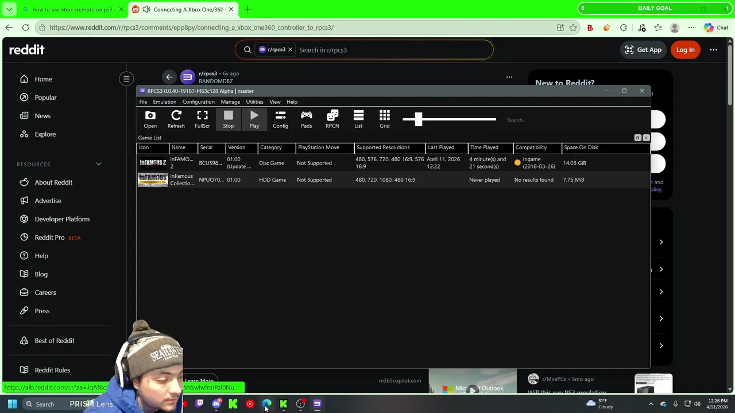Open Popular in Reddit sidebar

(x=45, y=98)
